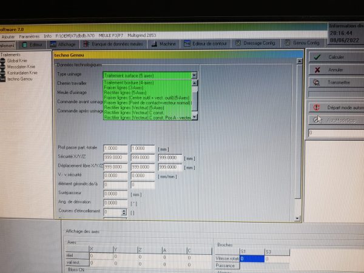
Task: Click the Calculer checkmark icon
Action: click(x=317, y=57)
